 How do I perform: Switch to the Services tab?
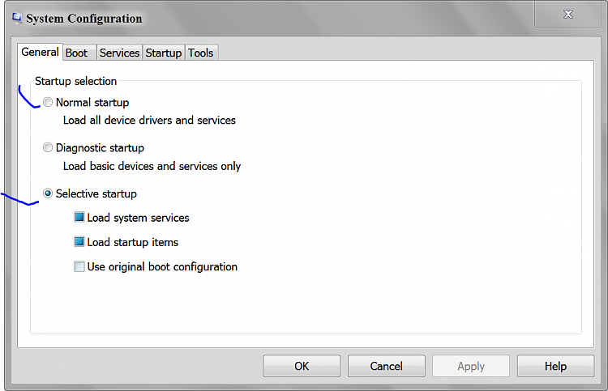tap(119, 53)
